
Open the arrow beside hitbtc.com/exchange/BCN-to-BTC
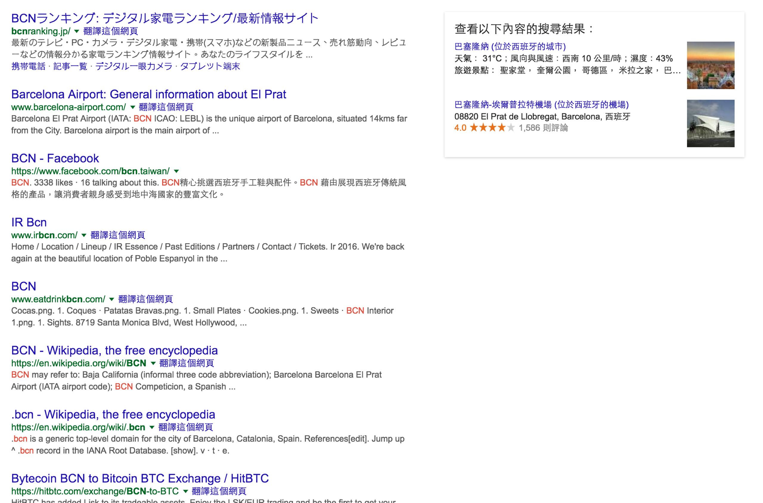pos(185,491)
